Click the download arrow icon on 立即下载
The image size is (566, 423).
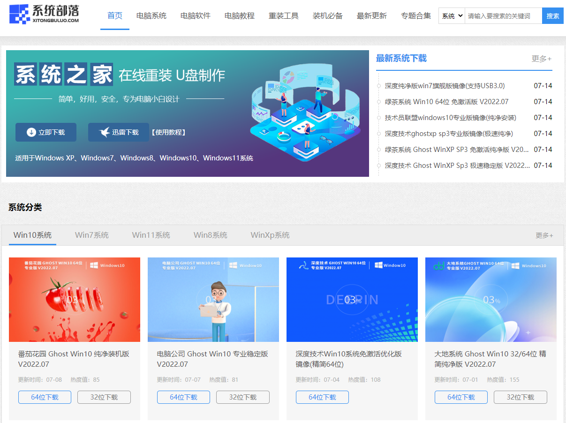click(30, 132)
